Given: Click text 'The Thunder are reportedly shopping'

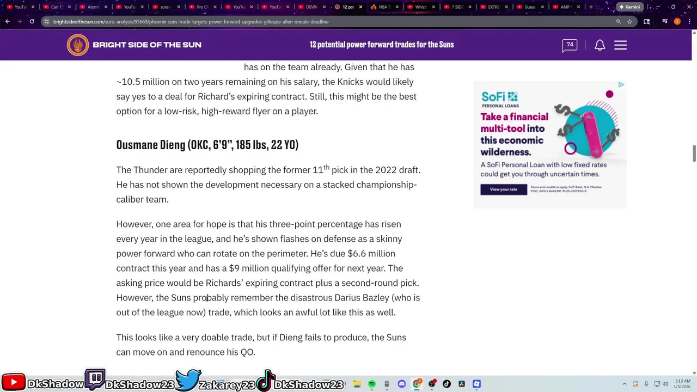Looking at the screenshot, I should (x=191, y=170).
